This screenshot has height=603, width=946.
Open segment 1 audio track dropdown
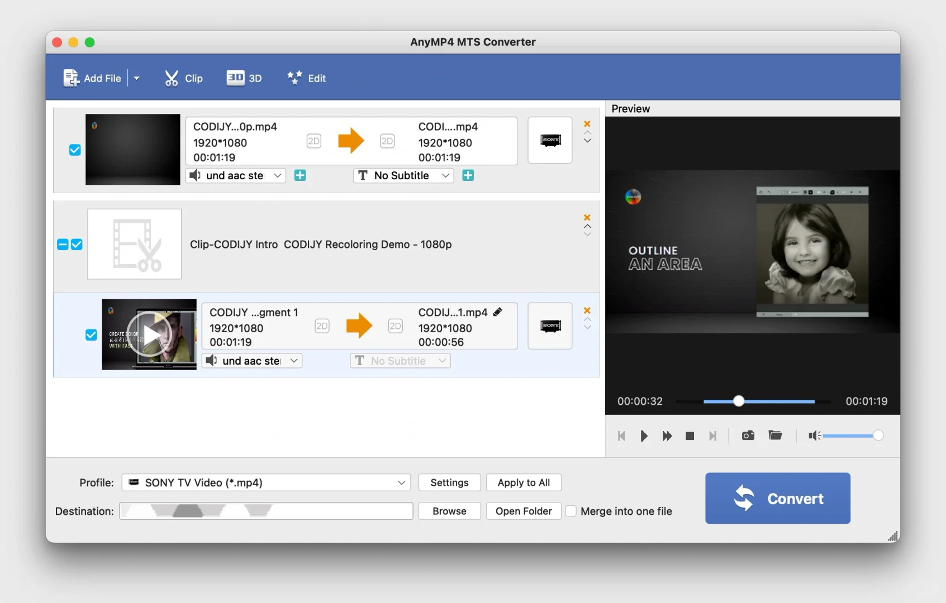click(252, 361)
